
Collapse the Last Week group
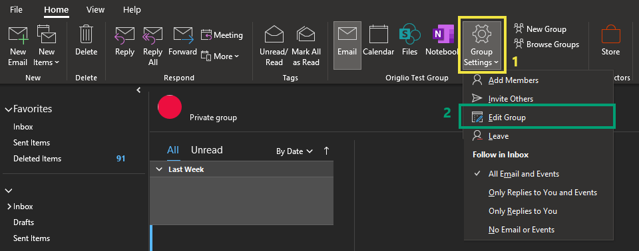point(159,169)
